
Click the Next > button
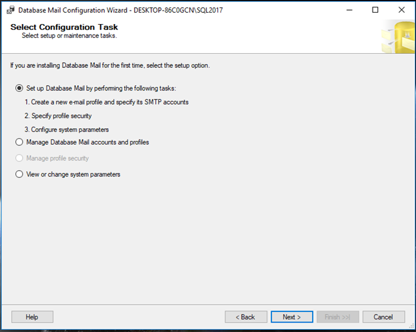click(292, 317)
